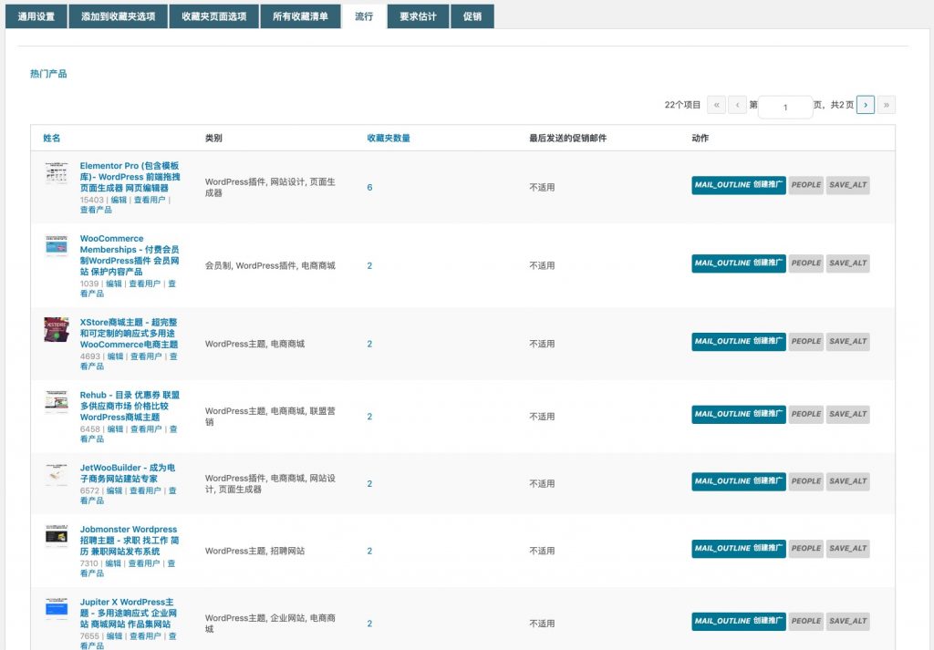Click SAVE_ALT button for Jobmonster row

847,549
